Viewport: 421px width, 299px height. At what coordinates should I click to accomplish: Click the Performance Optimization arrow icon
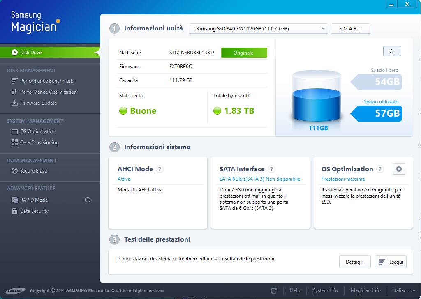(14, 92)
